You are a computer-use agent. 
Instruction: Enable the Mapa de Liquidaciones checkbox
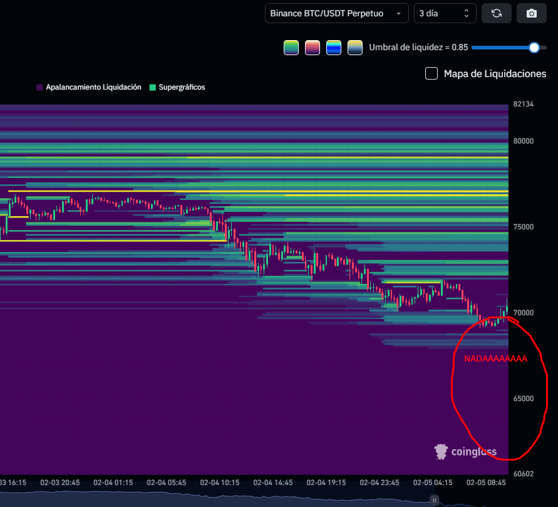[x=431, y=74]
